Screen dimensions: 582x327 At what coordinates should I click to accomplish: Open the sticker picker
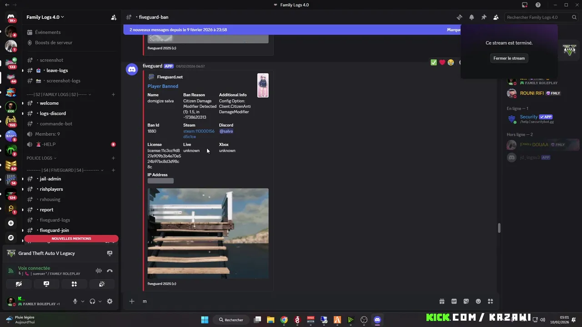466,301
